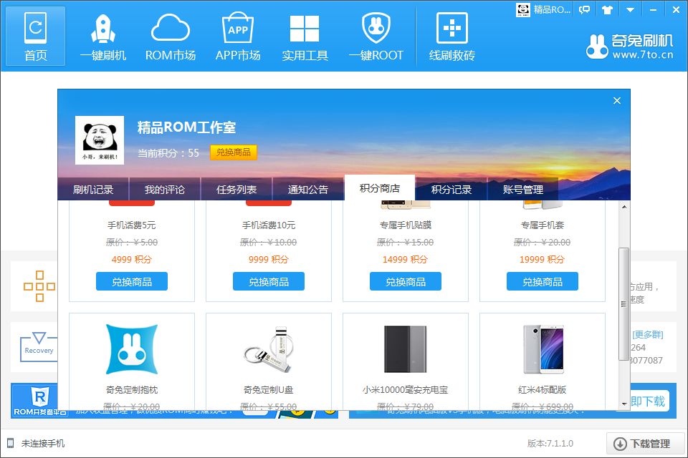Screen dimensions: 688x458
Task: Click the 精品ROM工作室 avatar image
Action: (100, 140)
